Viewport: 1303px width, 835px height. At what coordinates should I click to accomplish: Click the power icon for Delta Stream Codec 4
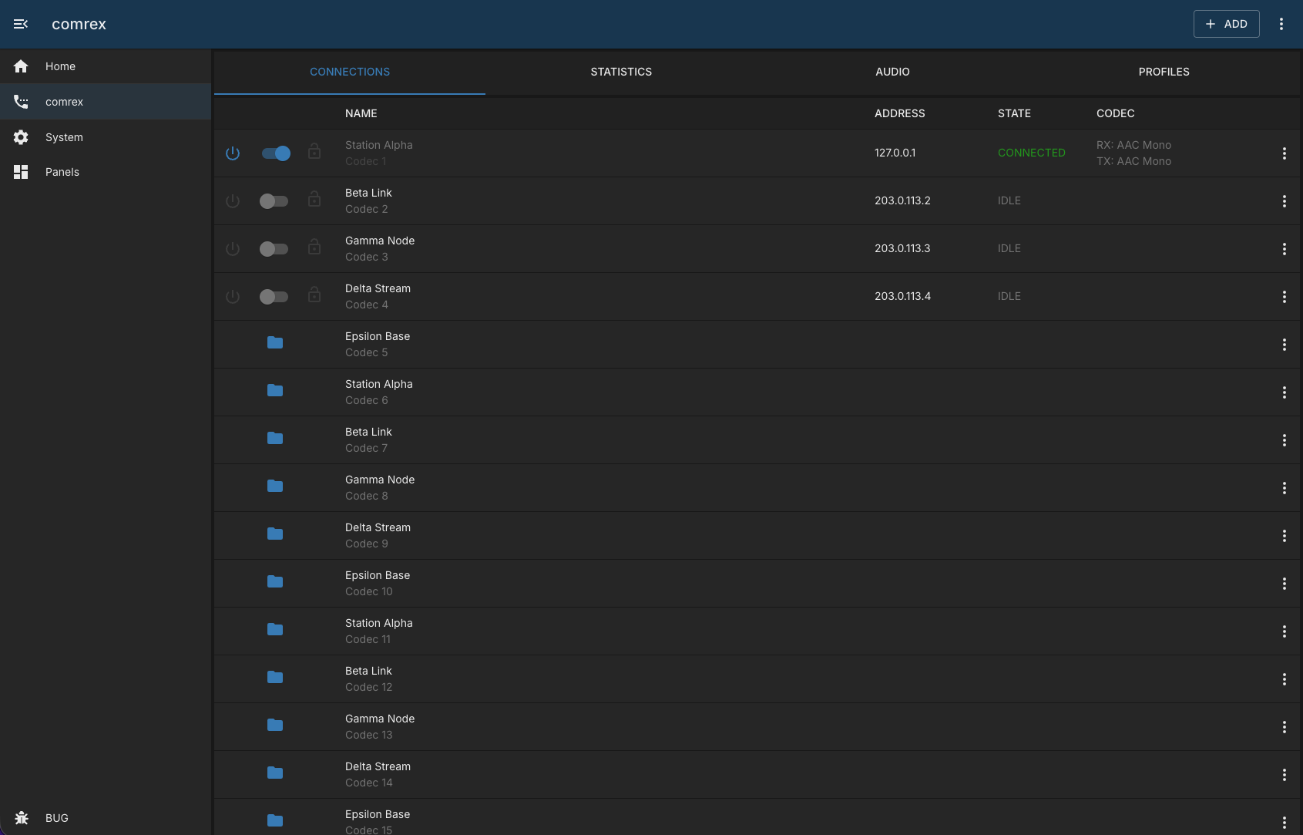coord(233,297)
